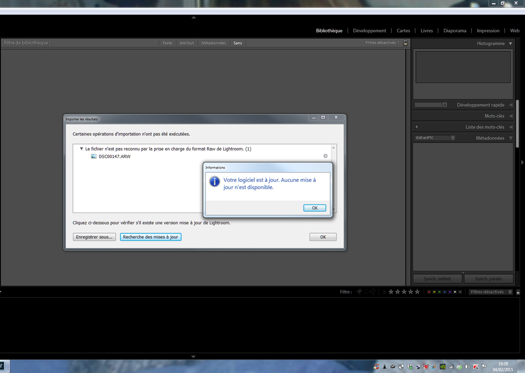
Task: Filter by red color label
Action: tap(429, 292)
